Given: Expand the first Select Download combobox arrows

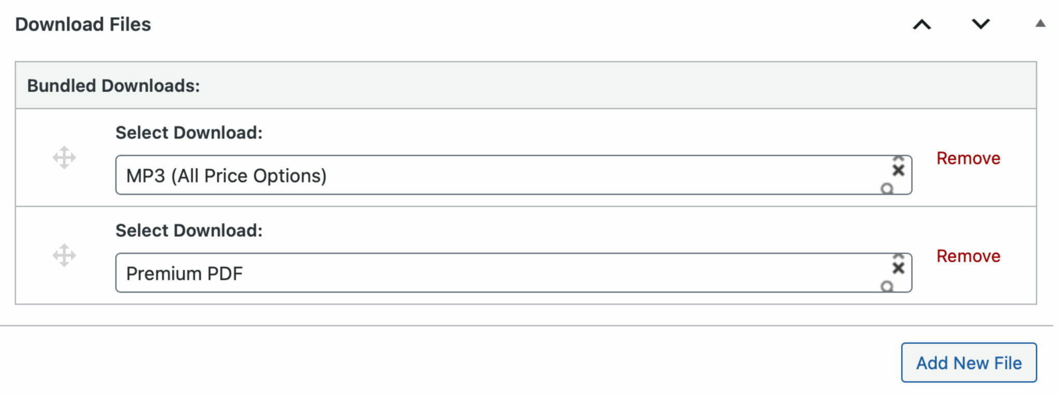Looking at the screenshot, I should (898, 158).
